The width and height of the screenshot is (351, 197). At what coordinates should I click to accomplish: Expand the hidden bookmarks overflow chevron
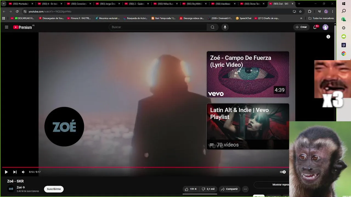301,18
